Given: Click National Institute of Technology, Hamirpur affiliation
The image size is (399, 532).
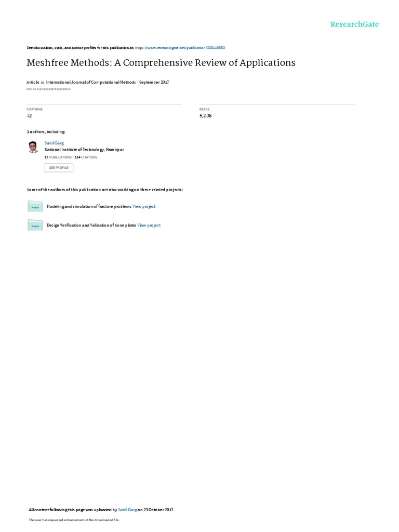Looking at the screenshot, I should point(84,150).
